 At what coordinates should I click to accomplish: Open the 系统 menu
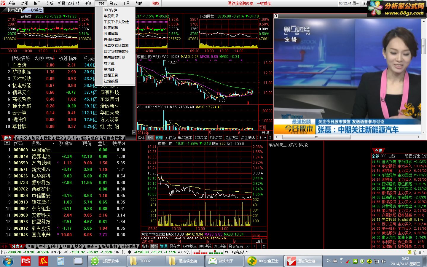click(12, 3)
